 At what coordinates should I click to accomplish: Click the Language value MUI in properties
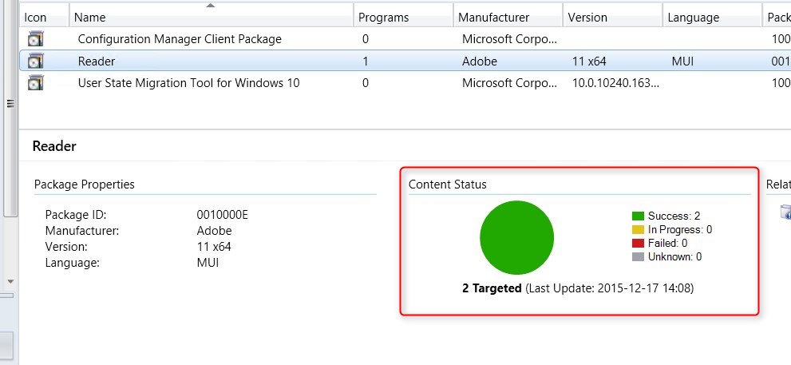click(208, 263)
